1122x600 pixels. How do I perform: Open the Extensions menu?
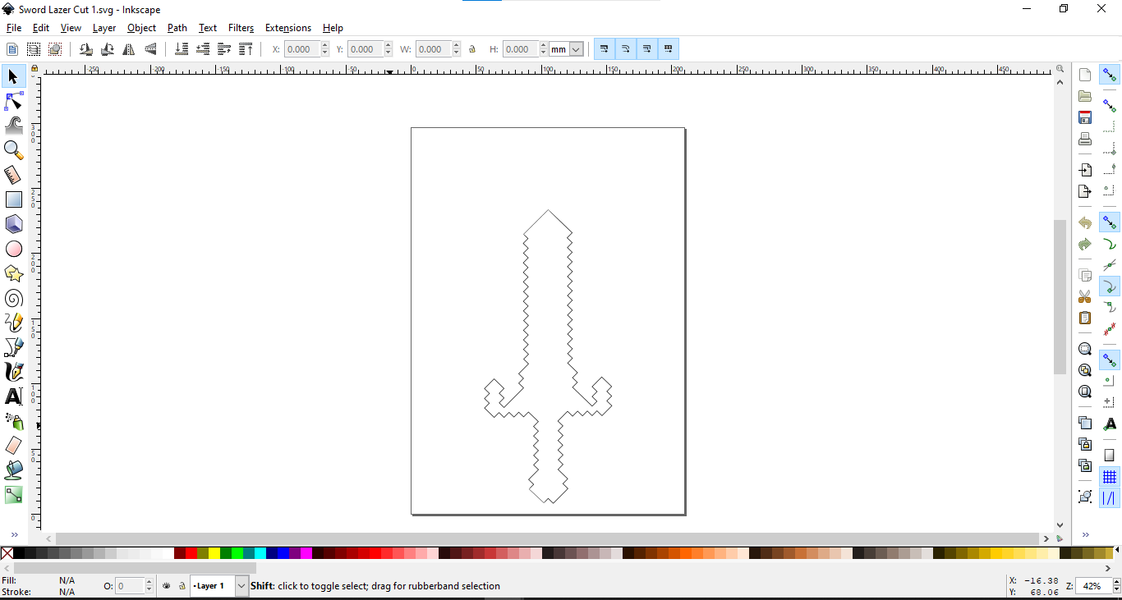[x=288, y=28]
